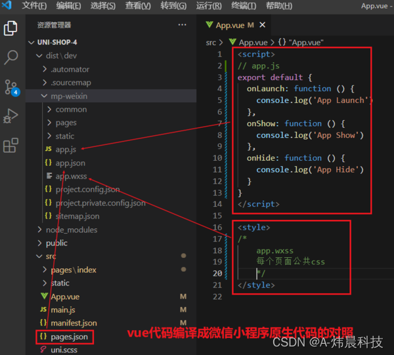Switch to the App.vue editor tab
This screenshot has height=355, width=394.
[x=234, y=25]
